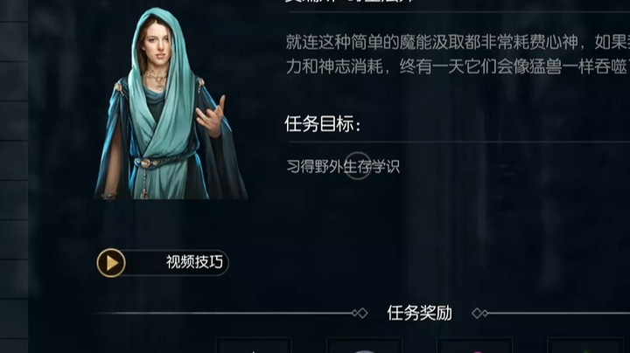The width and height of the screenshot is (630, 353).
Task: Open the first reward item slot
Action: click(x=254, y=345)
